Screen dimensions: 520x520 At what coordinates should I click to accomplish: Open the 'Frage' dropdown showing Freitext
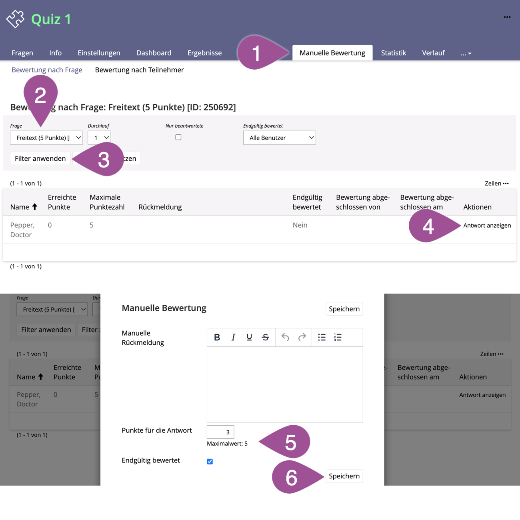pos(46,138)
